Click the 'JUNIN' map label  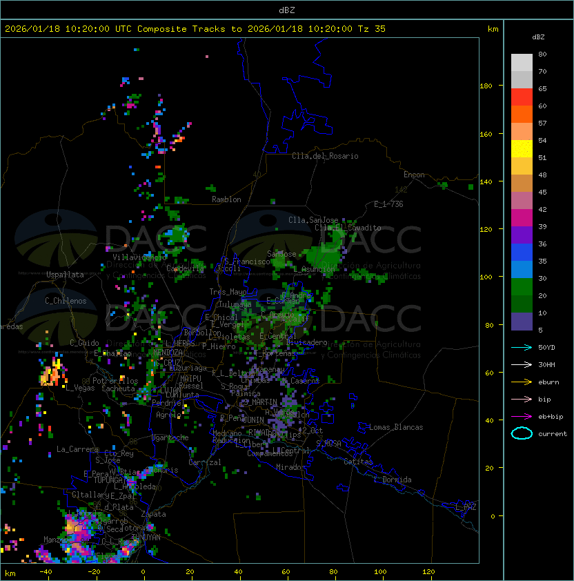(253, 420)
